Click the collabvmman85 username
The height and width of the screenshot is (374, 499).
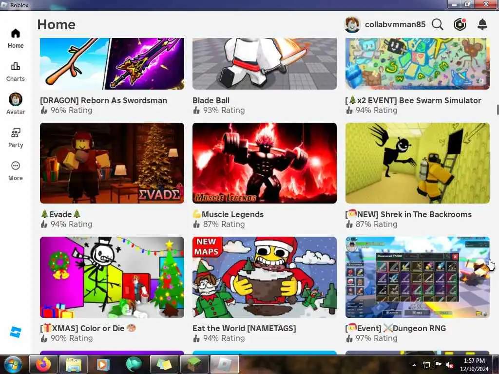[x=395, y=24]
